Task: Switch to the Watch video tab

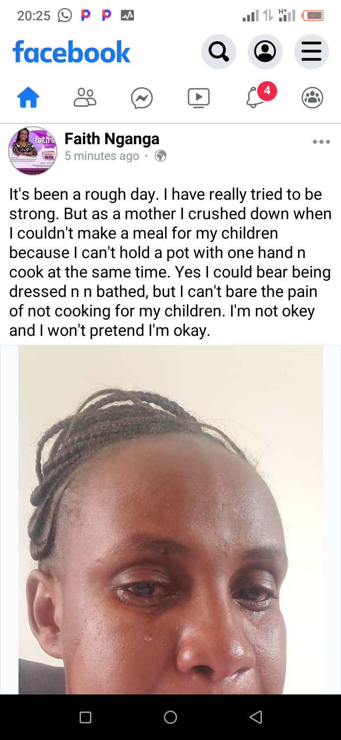Action: (199, 98)
